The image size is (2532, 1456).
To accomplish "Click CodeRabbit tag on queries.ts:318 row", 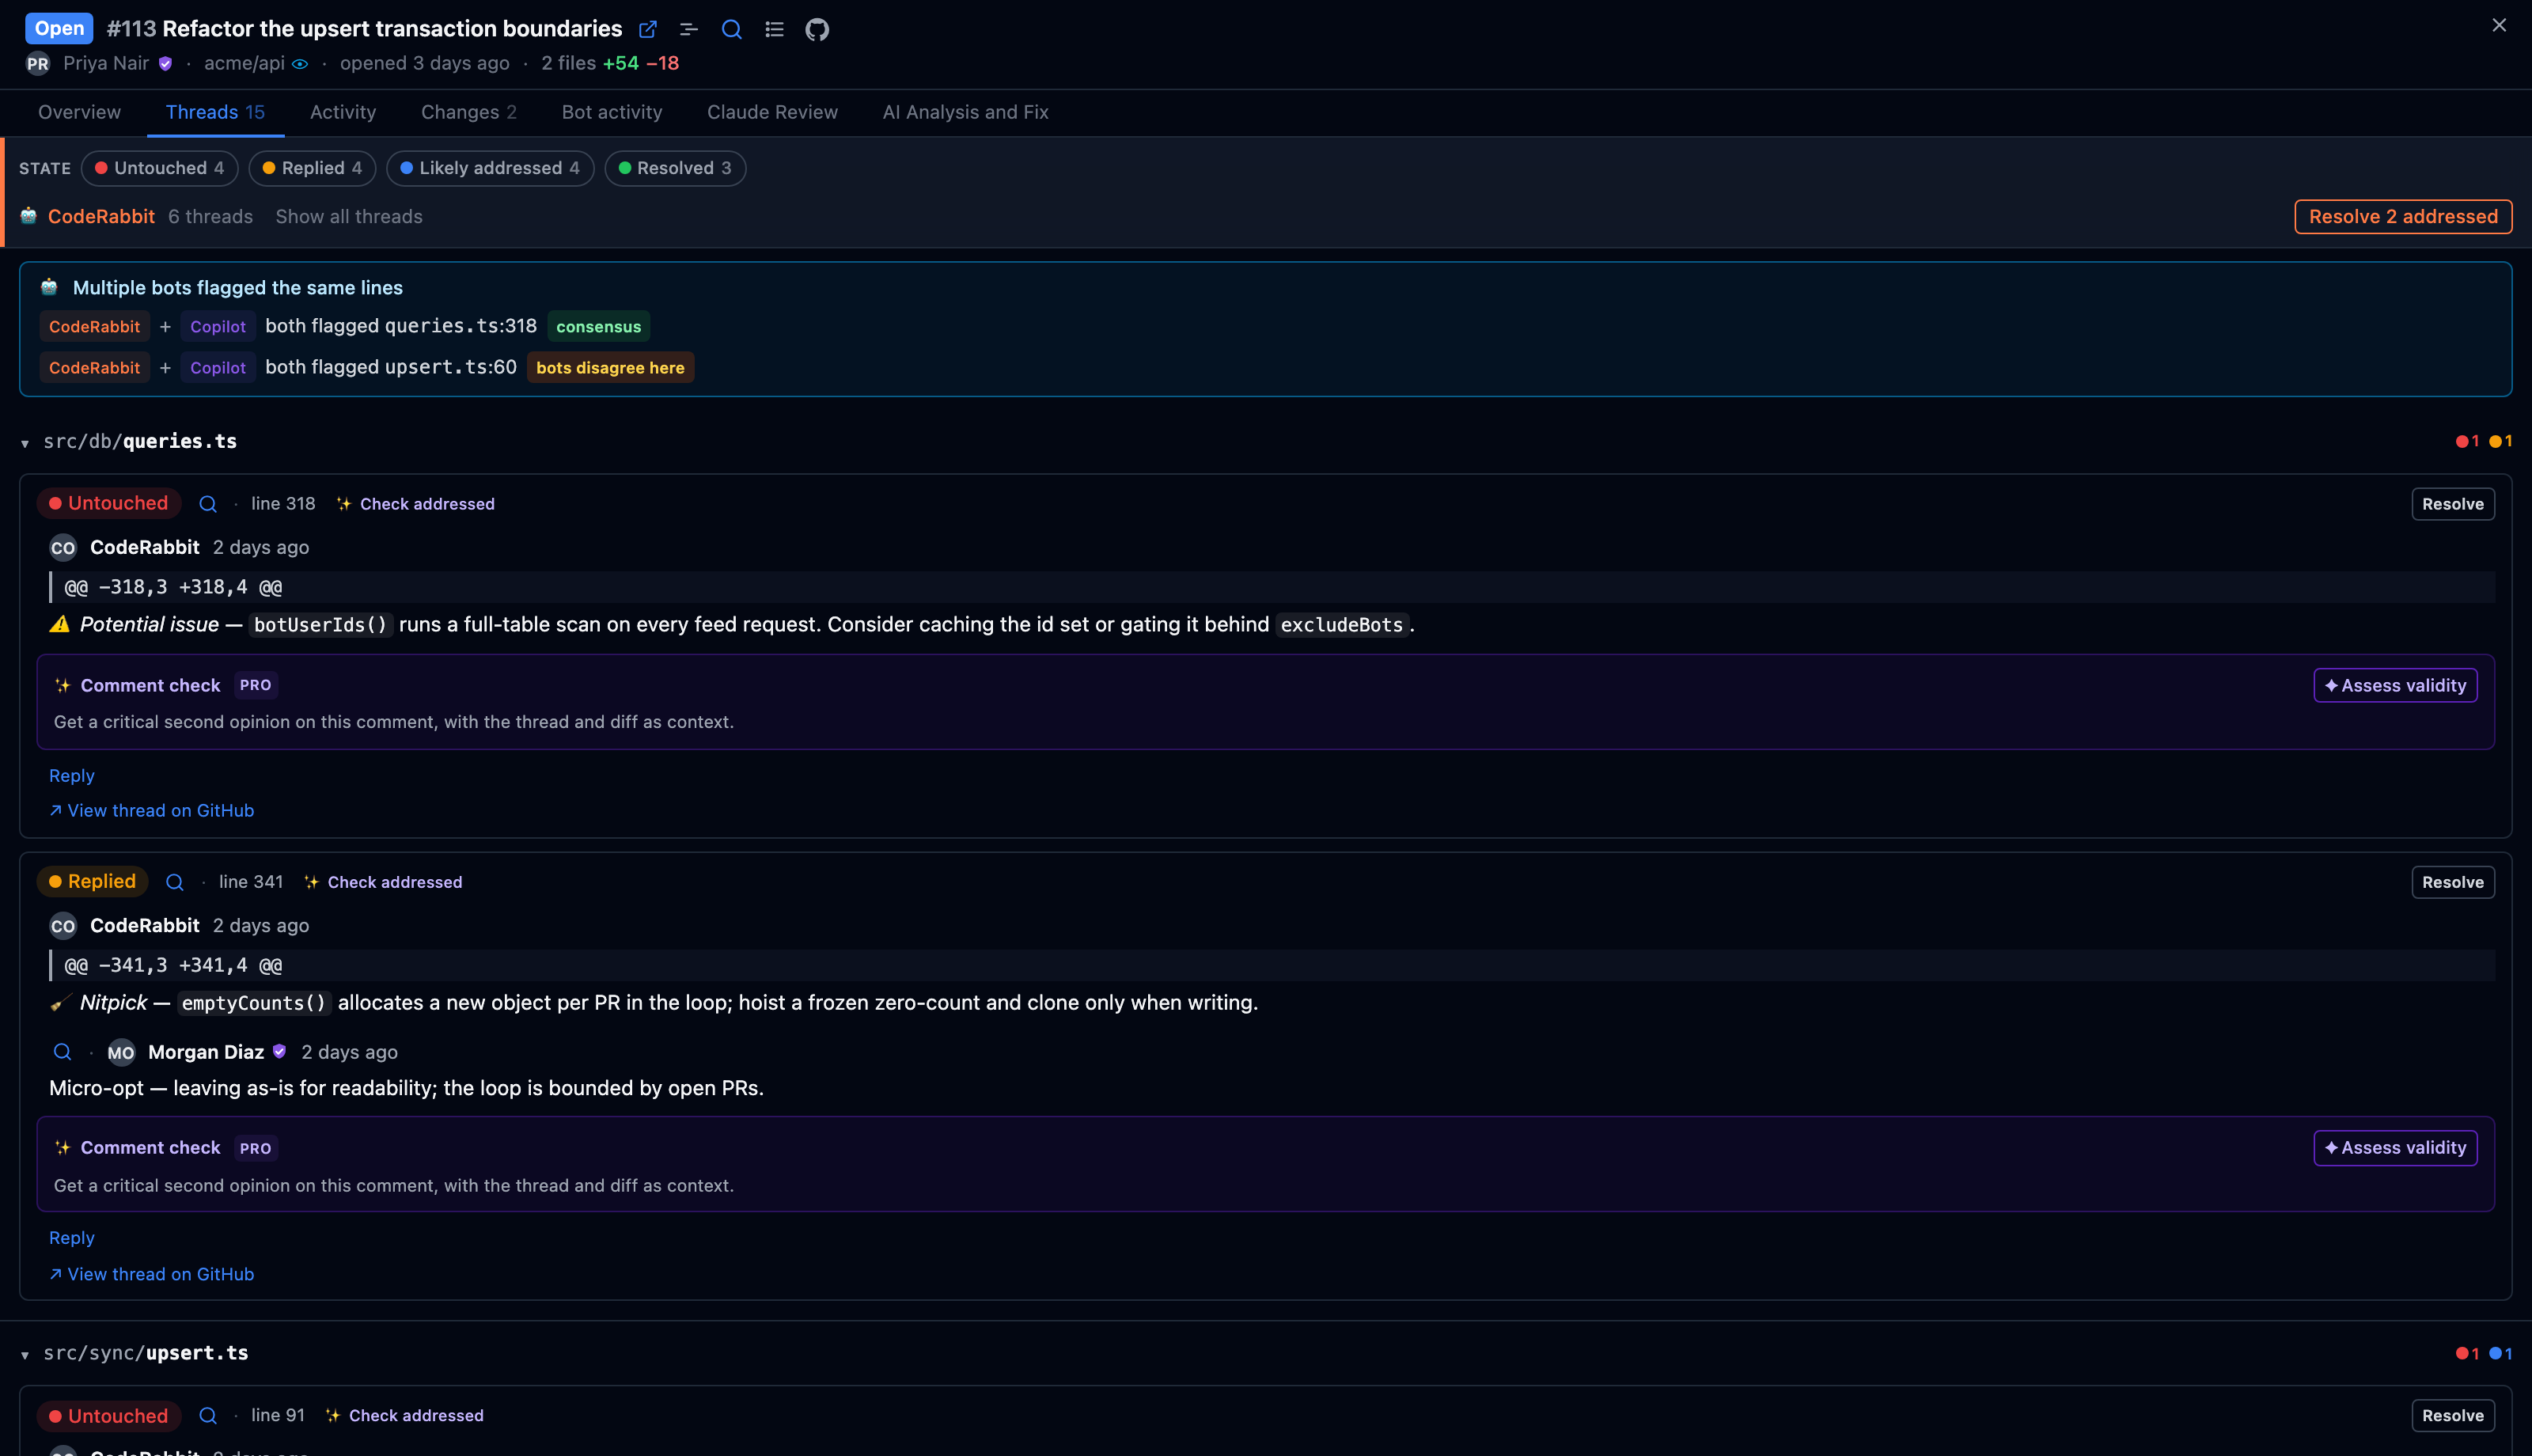I will 95,327.
